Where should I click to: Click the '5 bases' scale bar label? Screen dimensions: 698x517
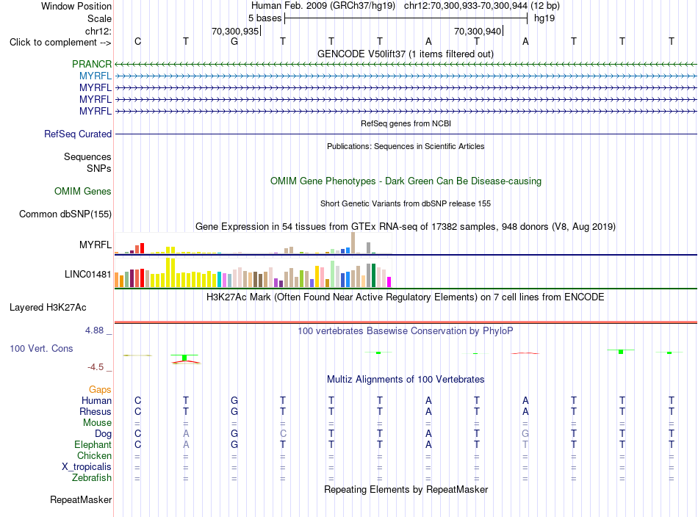coord(265,18)
